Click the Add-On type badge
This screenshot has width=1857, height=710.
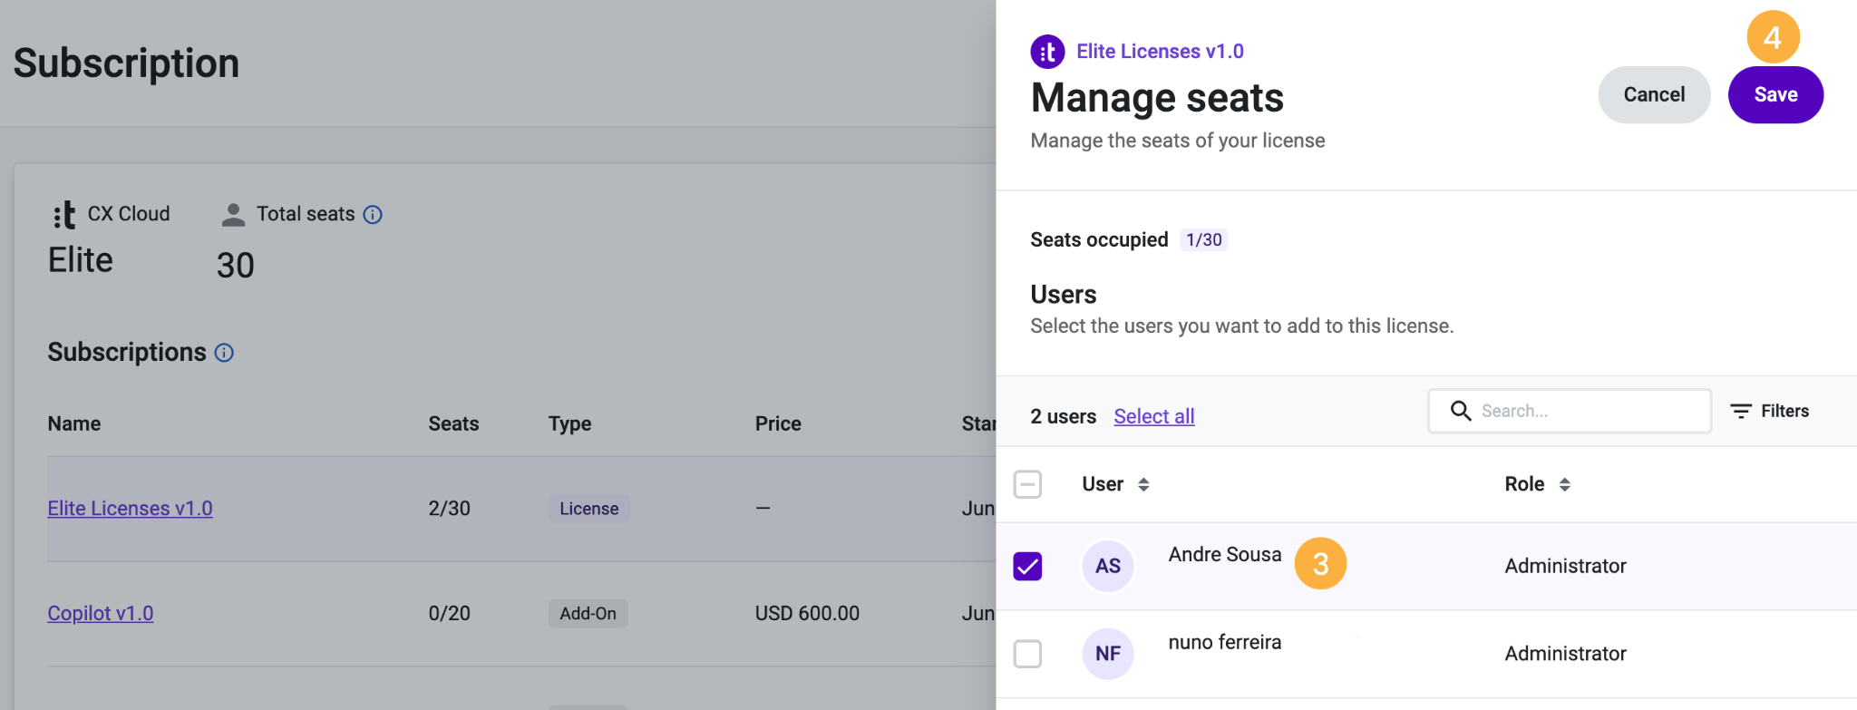[x=588, y=614]
